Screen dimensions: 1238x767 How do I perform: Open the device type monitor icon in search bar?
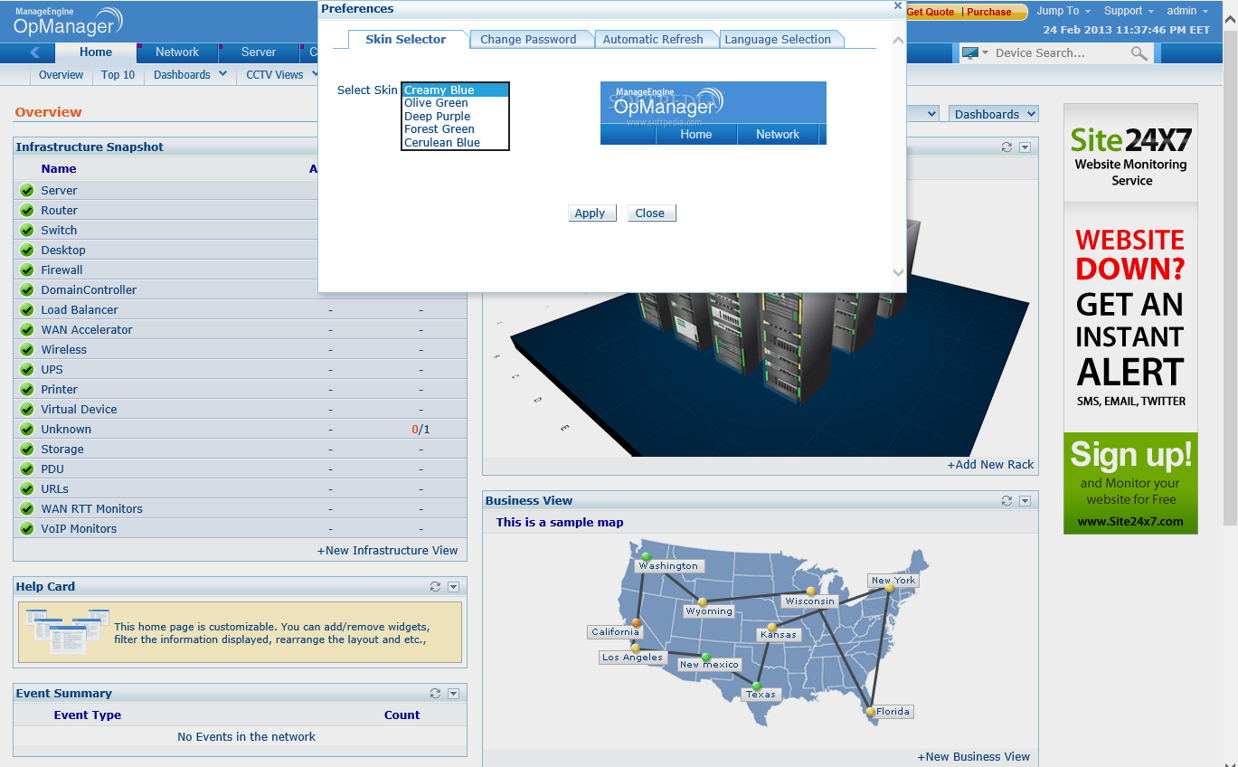coord(970,53)
